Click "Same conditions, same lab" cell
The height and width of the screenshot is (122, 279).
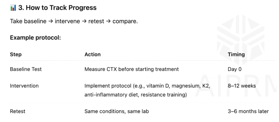coord(116,111)
